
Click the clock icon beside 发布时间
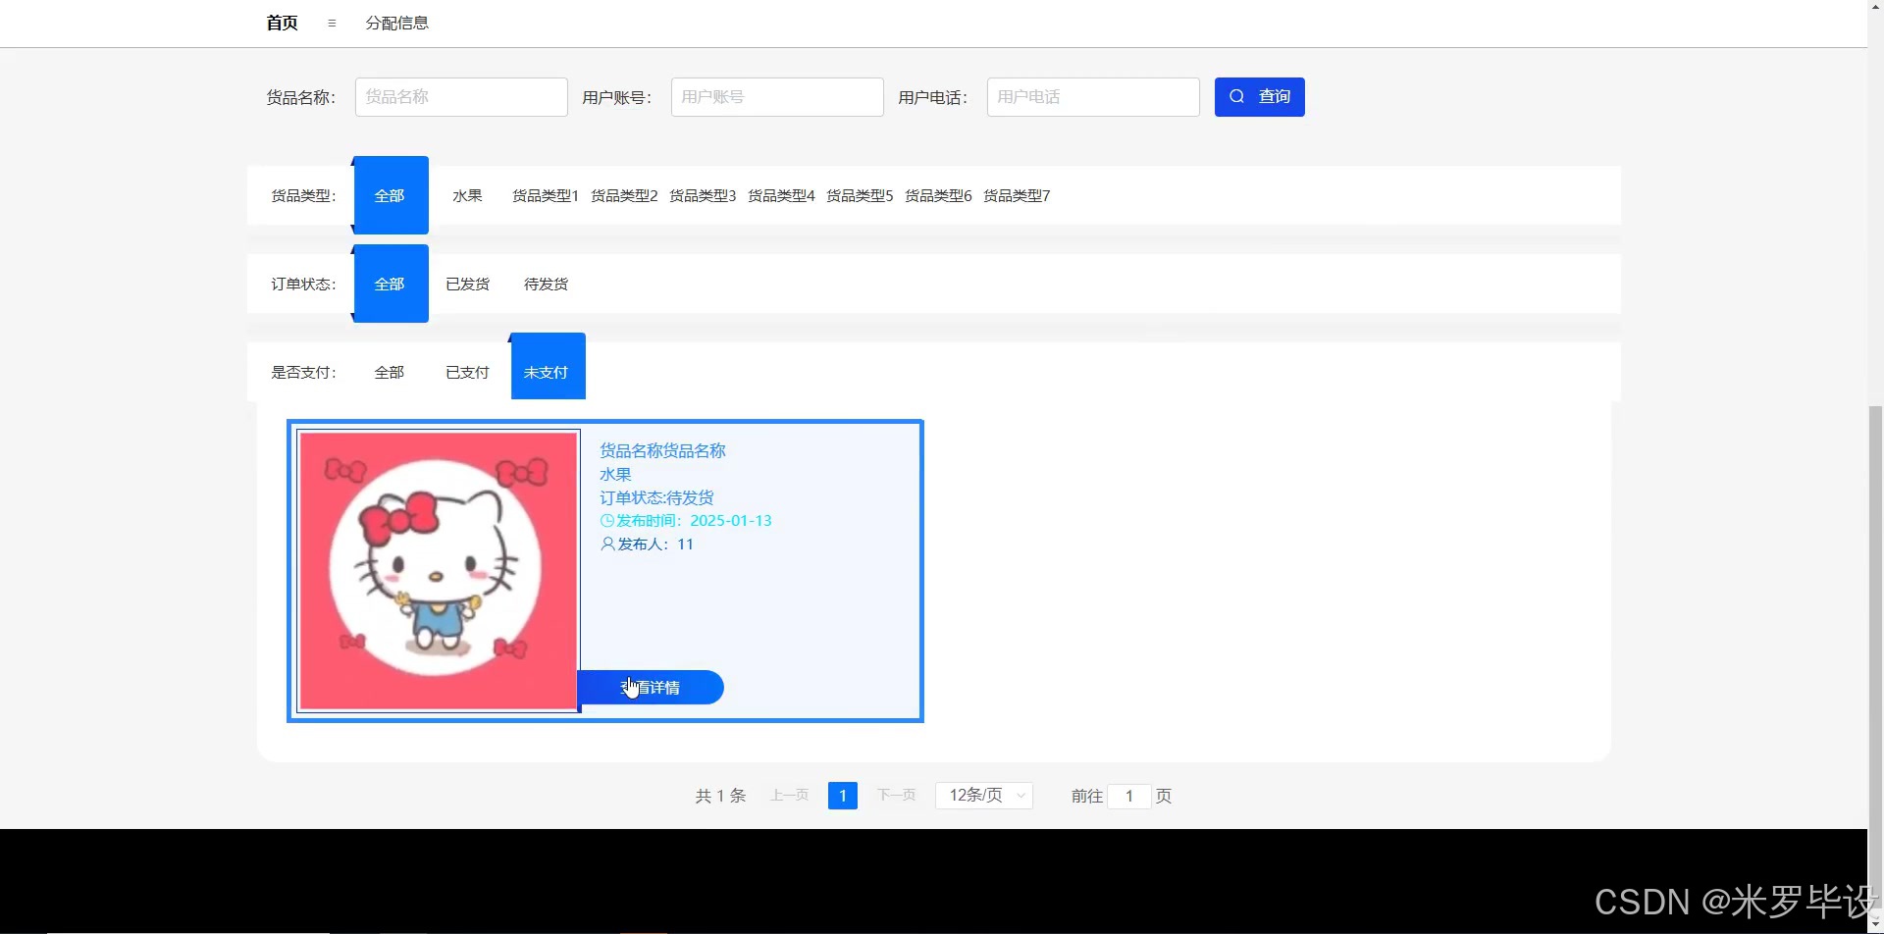coord(607,521)
